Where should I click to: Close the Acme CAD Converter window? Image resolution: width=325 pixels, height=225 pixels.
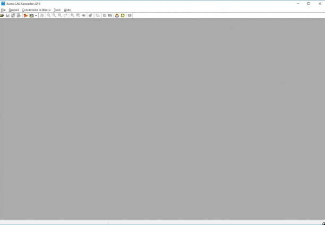pos(320,4)
